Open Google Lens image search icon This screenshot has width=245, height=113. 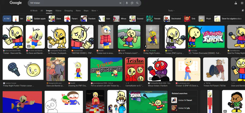pyautogui.click(x=132, y=3)
